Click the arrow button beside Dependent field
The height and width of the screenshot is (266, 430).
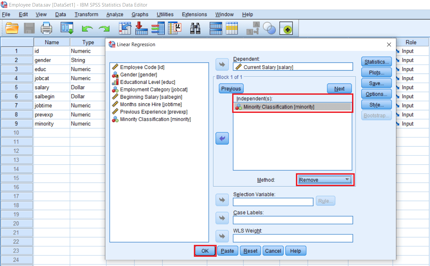(222, 65)
